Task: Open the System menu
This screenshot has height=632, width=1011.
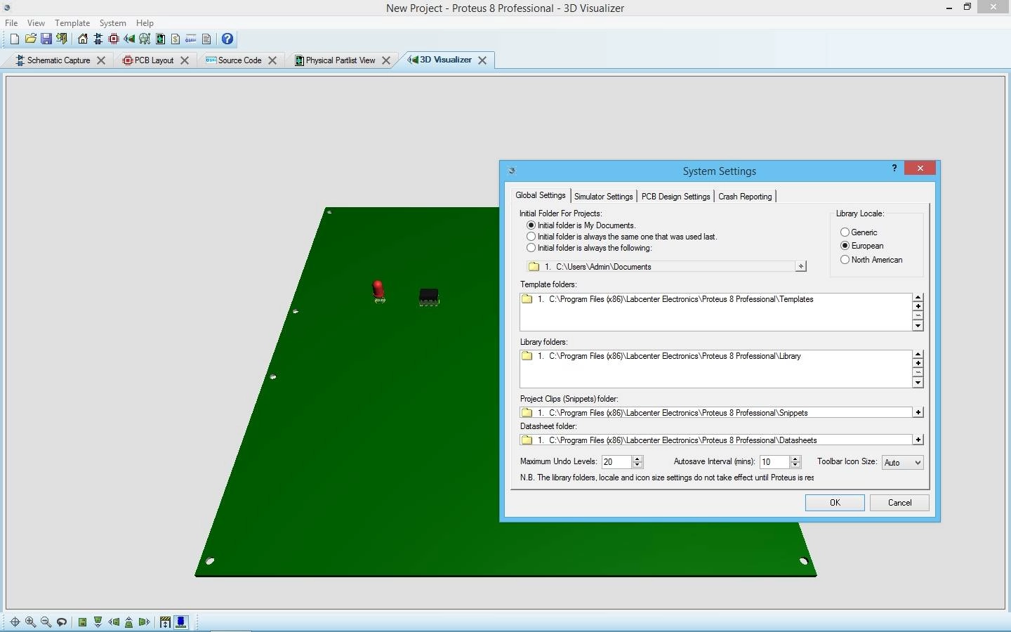Action: [112, 22]
